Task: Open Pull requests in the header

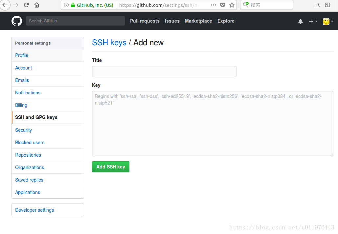Action: point(145,21)
